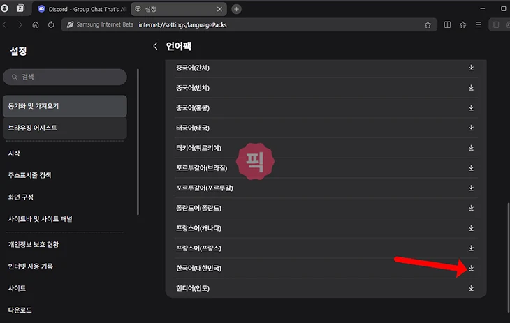Image resolution: width=510 pixels, height=323 pixels.
Task: Select the 한국어(대한민국) language label
Action: [x=198, y=269]
